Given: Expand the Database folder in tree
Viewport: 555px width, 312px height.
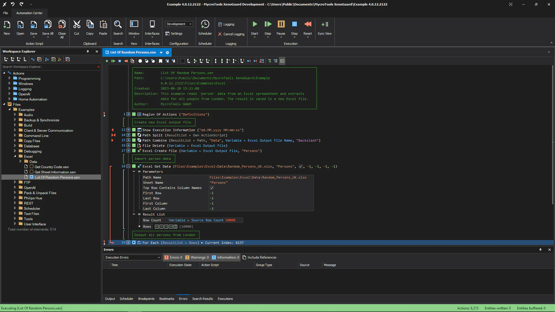Looking at the screenshot, I should (x=15, y=146).
